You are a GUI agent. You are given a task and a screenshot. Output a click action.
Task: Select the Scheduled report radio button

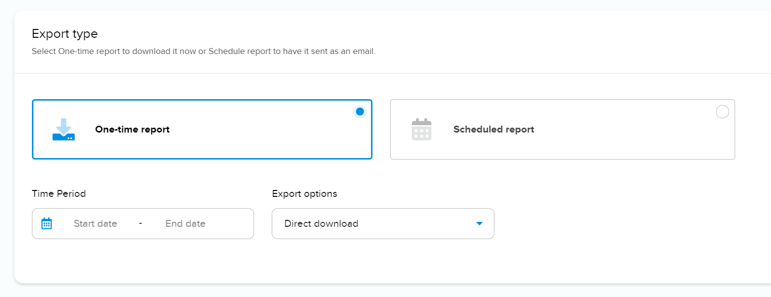pyautogui.click(x=722, y=112)
